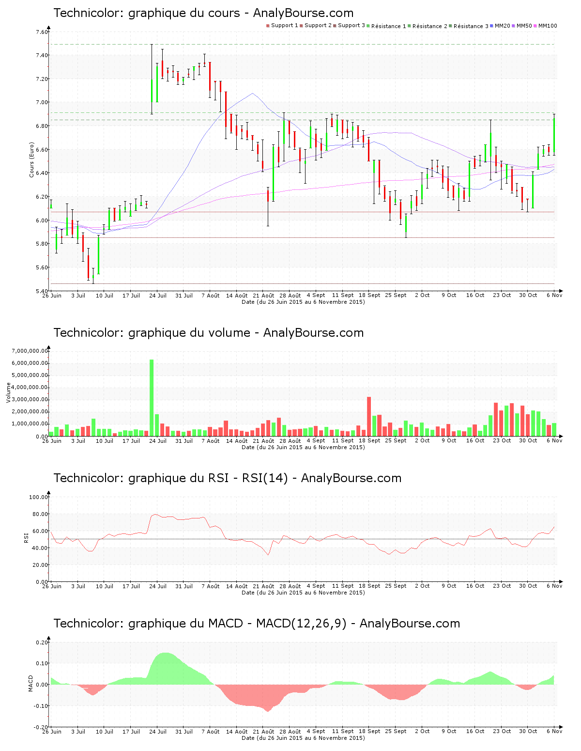The width and height of the screenshot is (581, 751).
Task: Click the date range caption under the price chart
Action: (304, 302)
